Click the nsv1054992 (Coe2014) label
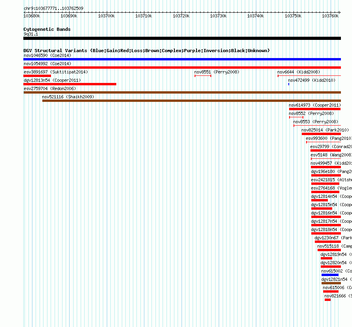The width and height of the screenshot is (352, 327). (47, 64)
